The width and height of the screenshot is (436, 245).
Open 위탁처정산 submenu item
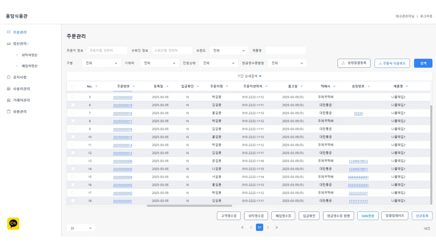[29, 55]
